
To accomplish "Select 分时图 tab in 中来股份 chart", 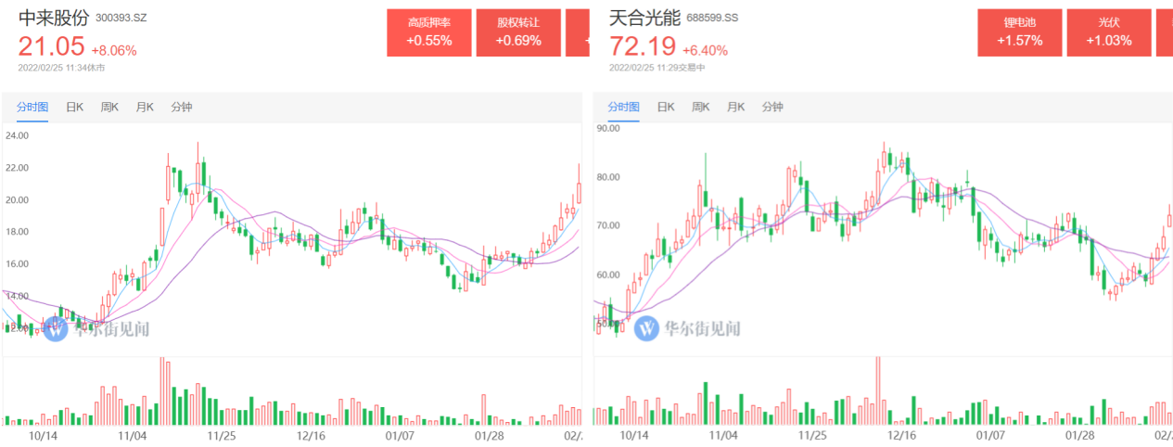I will click(32, 108).
